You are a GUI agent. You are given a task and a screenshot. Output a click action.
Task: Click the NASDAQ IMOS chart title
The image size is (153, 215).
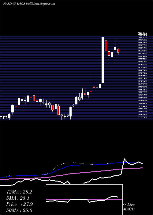[x=29, y=4]
